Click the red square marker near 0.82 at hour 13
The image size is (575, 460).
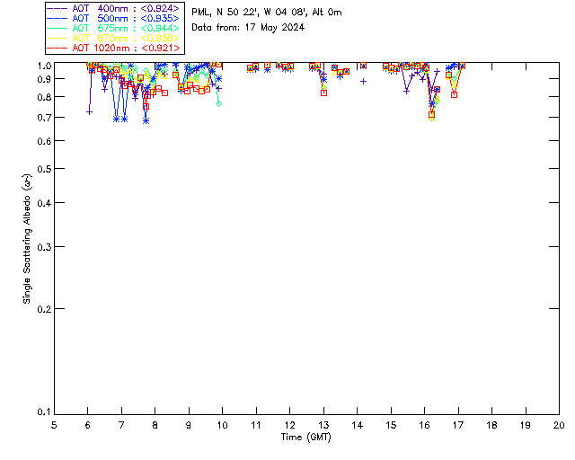pos(323,93)
